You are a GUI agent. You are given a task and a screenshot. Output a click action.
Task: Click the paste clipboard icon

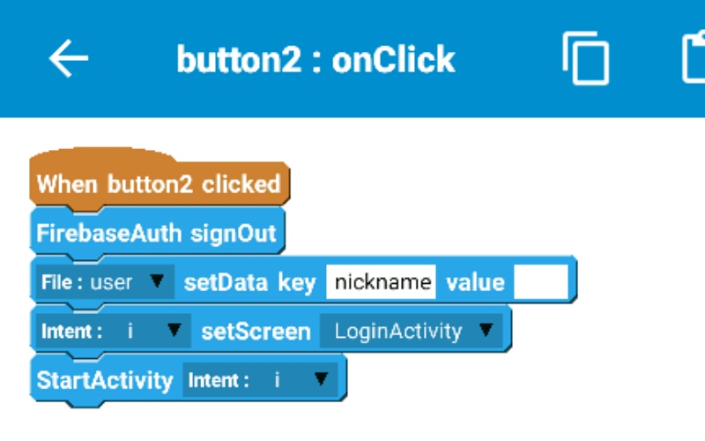pos(694,57)
